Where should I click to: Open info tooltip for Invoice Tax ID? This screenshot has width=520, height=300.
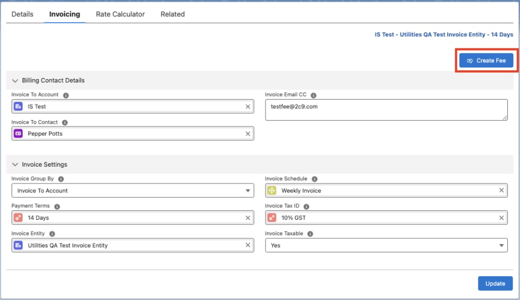pos(307,207)
